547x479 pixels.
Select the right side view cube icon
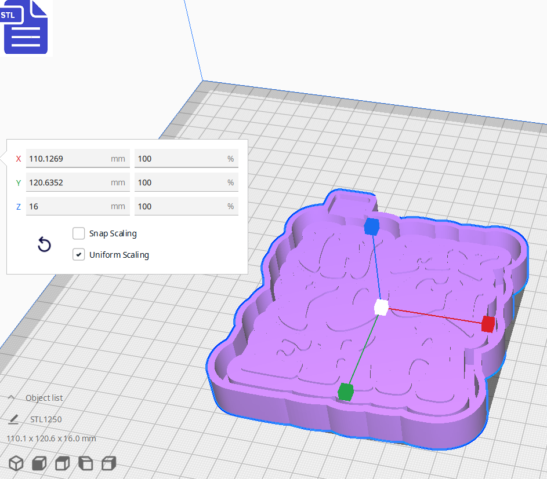tap(108, 463)
